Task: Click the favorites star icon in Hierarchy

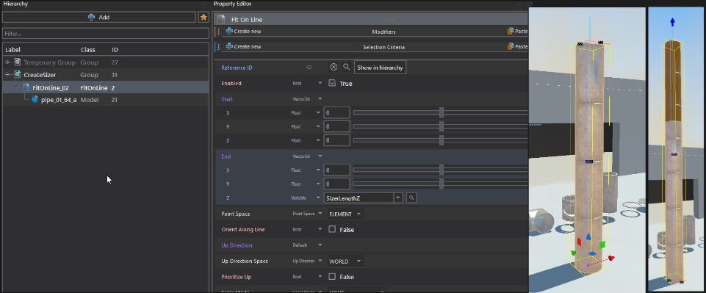Action: [203, 17]
